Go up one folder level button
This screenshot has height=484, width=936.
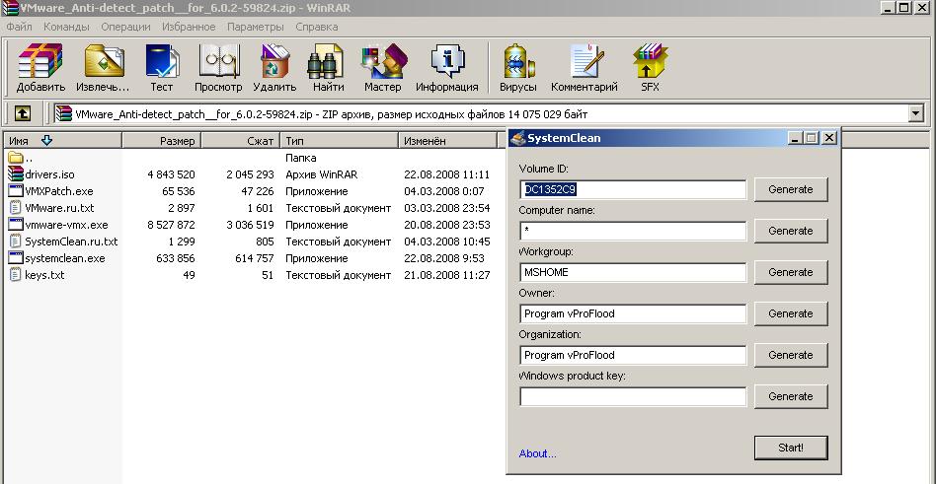(22, 113)
